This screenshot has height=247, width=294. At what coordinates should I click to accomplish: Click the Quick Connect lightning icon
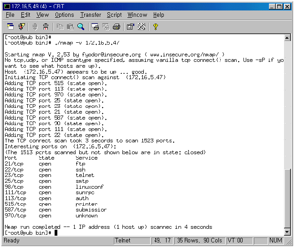[21, 27]
